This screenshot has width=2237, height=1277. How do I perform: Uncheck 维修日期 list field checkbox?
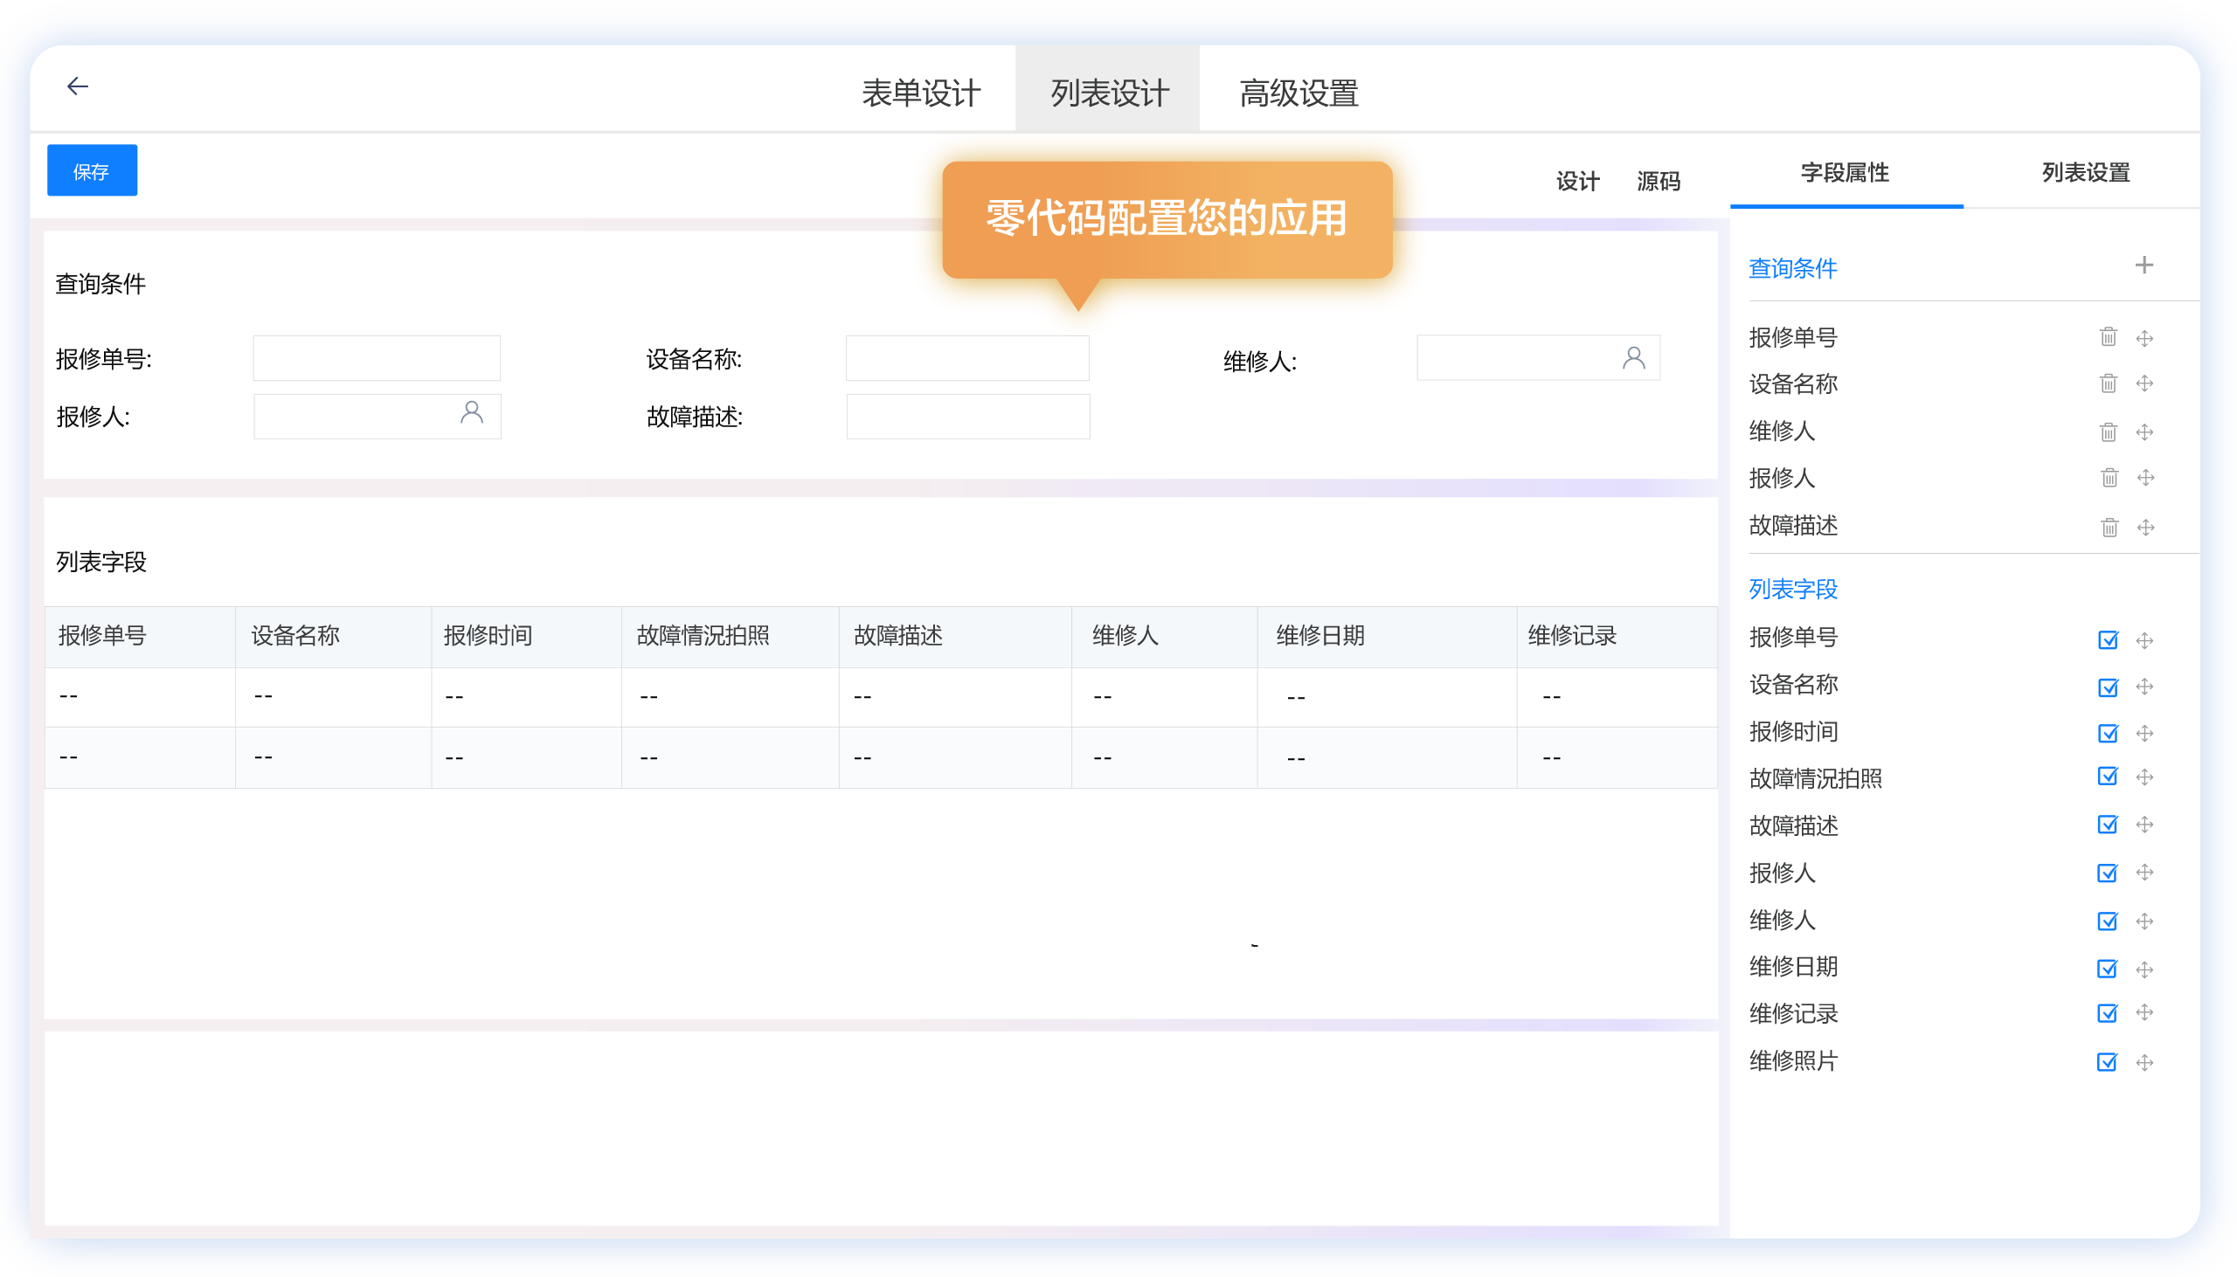pos(2107,970)
